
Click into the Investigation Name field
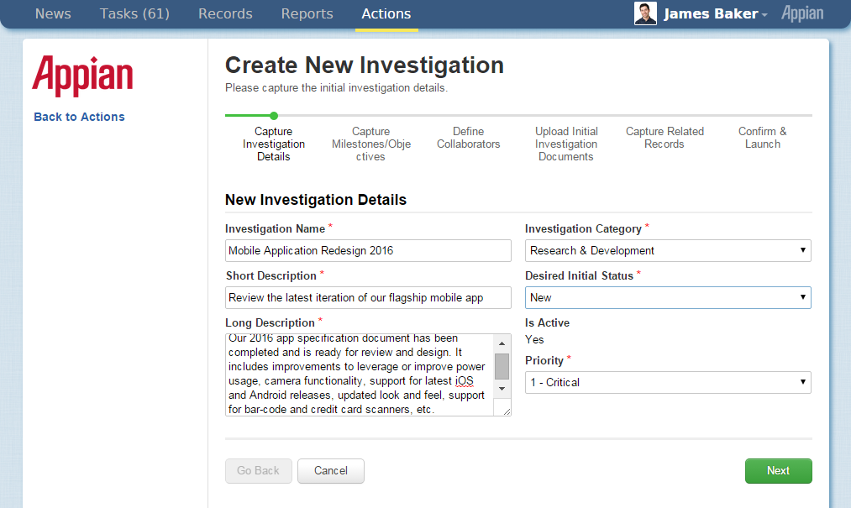[368, 250]
